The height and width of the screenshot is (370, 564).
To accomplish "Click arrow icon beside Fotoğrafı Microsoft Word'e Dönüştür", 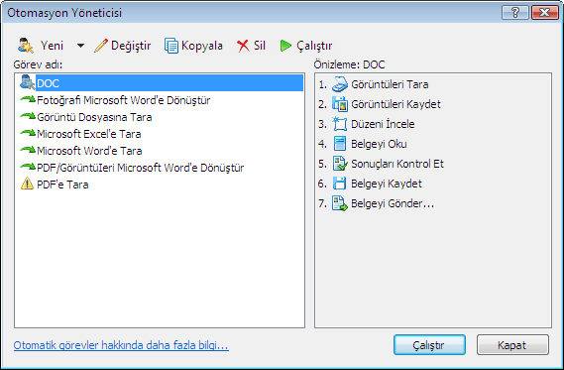I will tap(28, 99).
